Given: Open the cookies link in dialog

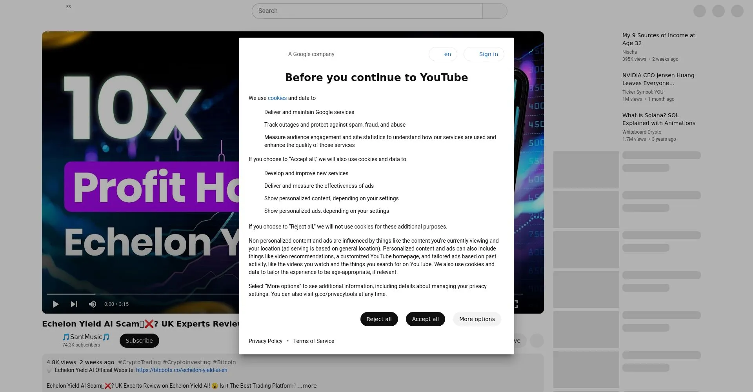Looking at the screenshot, I should click(x=277, y=98).
